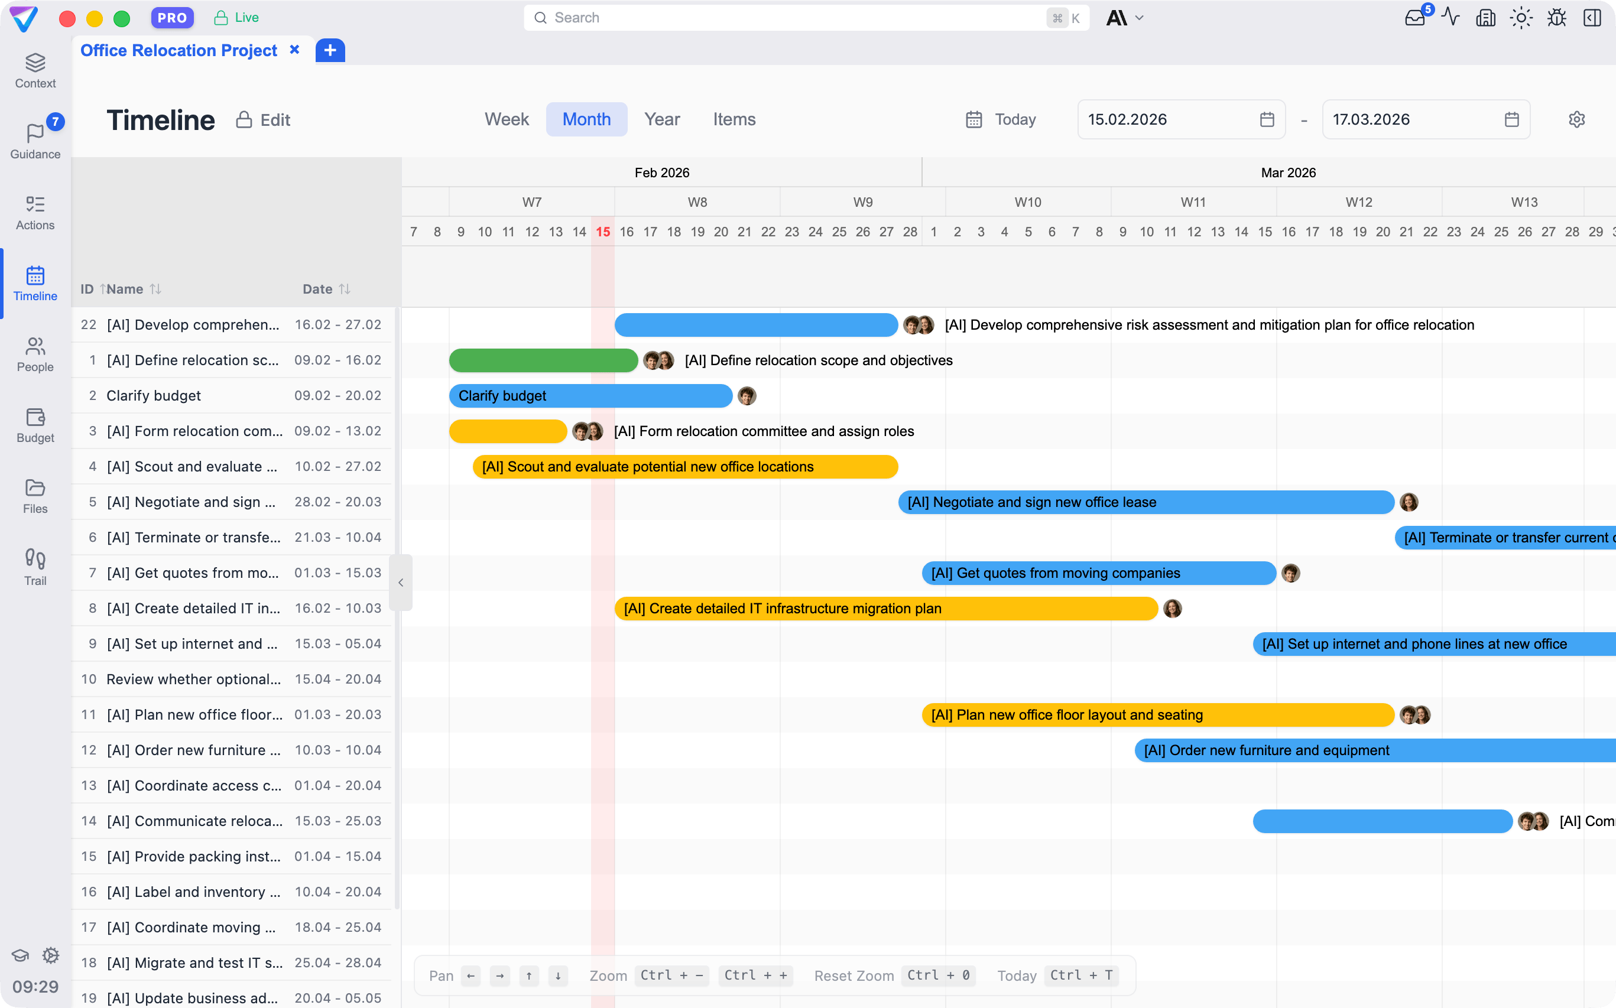Screen dimensions: 1616x1008
Task: Open the People section in sidebar
Action: (x=35, y=355)
